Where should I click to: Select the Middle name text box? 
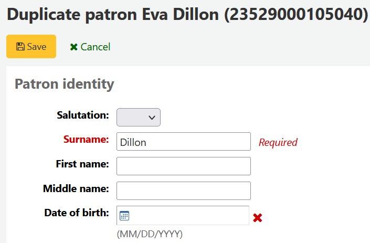pyautogui.click(x=183, y=191)
